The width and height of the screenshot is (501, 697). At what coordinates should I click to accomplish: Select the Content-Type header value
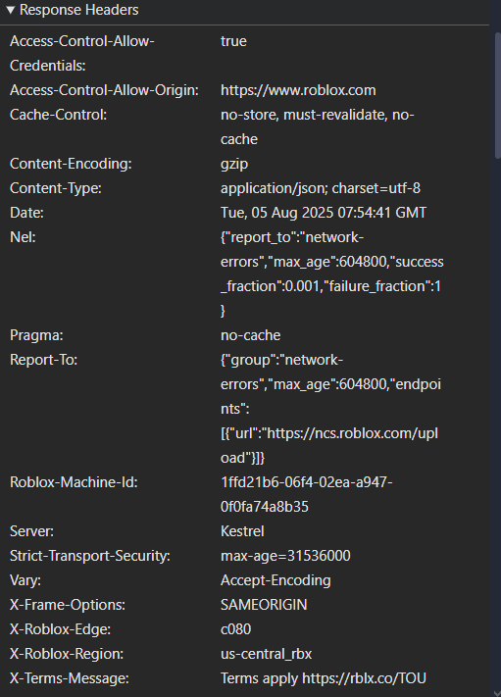(320, 188)
